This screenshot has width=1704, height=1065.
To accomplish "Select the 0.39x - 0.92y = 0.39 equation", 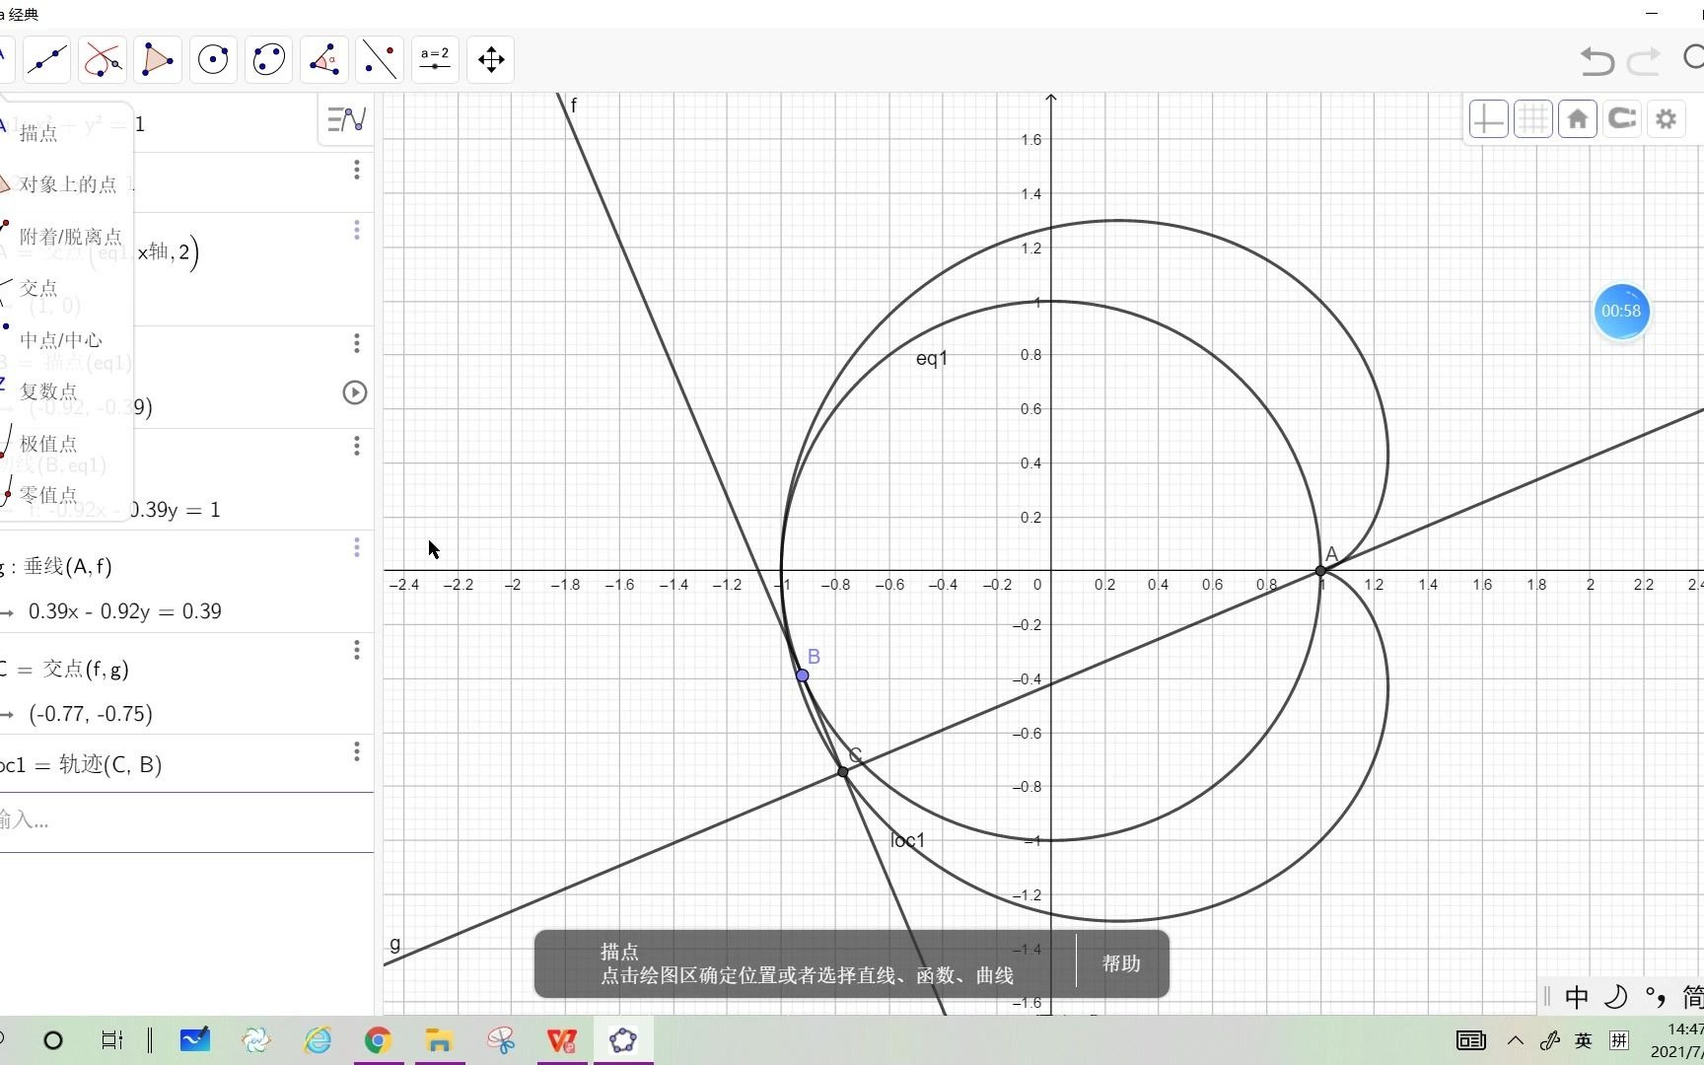I will point(125,611).
